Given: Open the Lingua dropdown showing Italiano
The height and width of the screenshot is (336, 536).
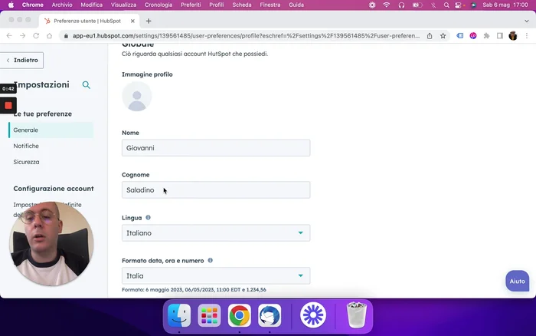Looking at the screenshot, I should tap(216, 232).
